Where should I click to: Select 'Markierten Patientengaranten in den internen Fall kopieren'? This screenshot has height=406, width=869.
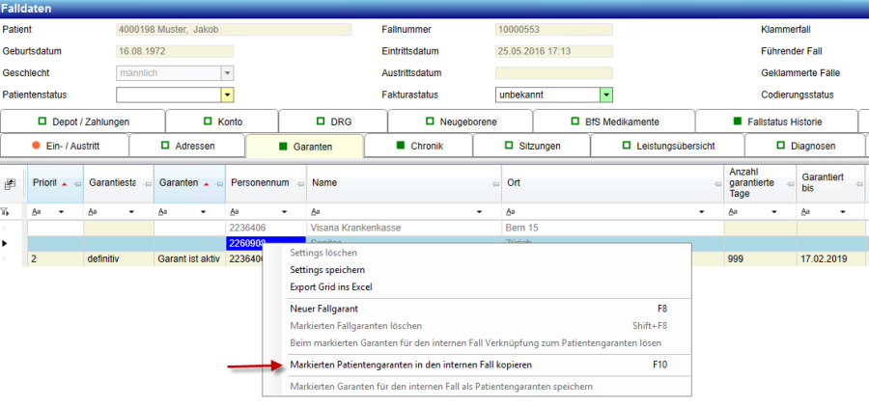point(410,365)
